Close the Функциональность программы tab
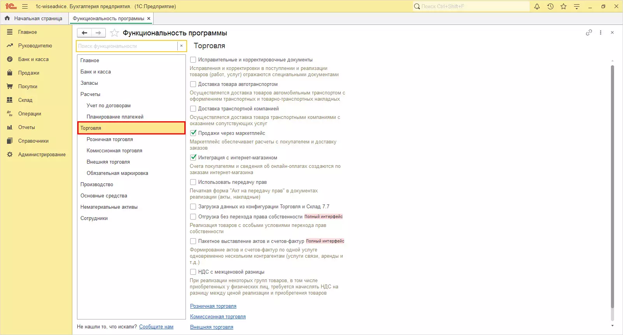 (149, 18)
